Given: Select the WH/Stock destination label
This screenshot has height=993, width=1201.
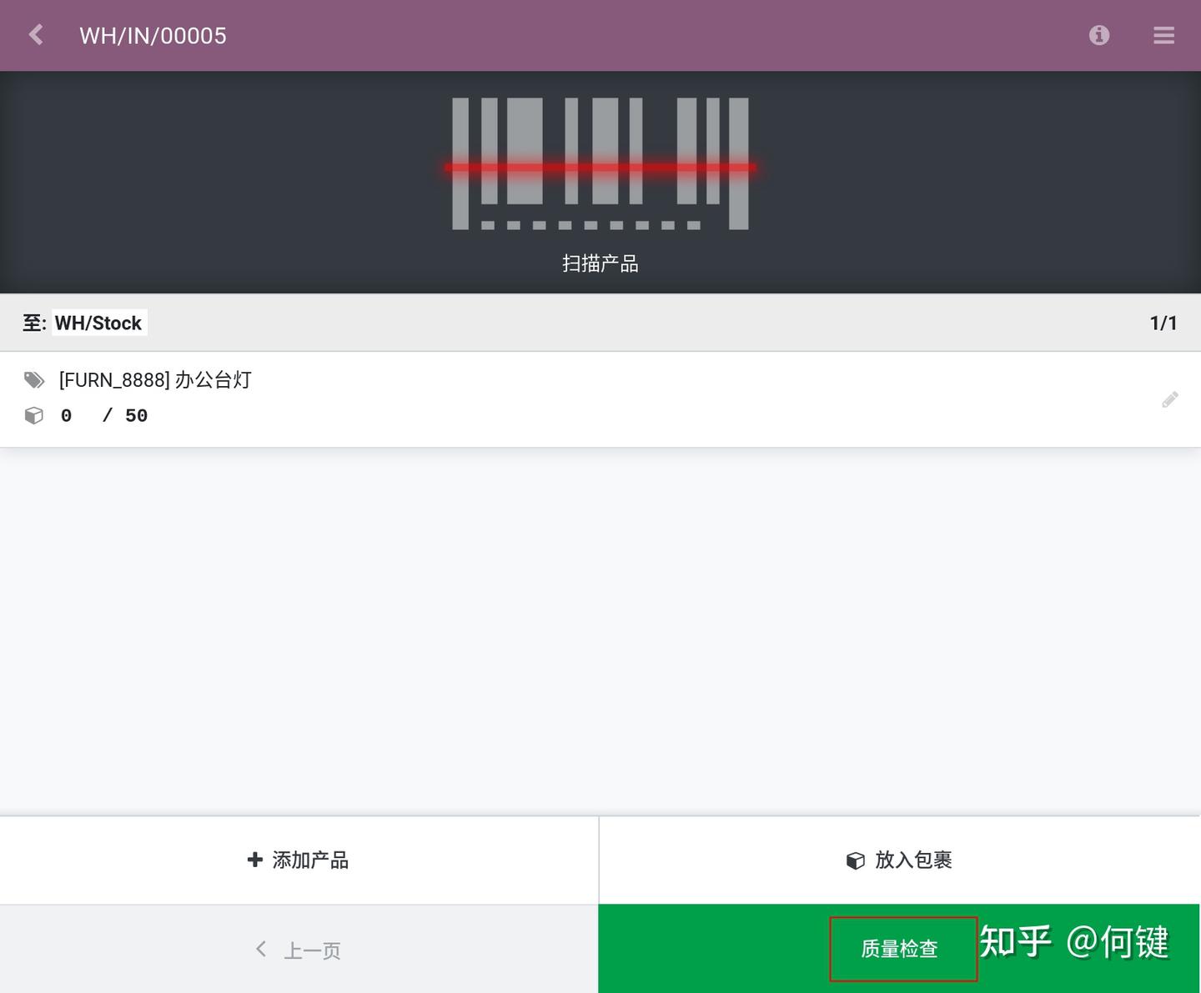Looking at the screenshot, I should (x=98, y=323).
